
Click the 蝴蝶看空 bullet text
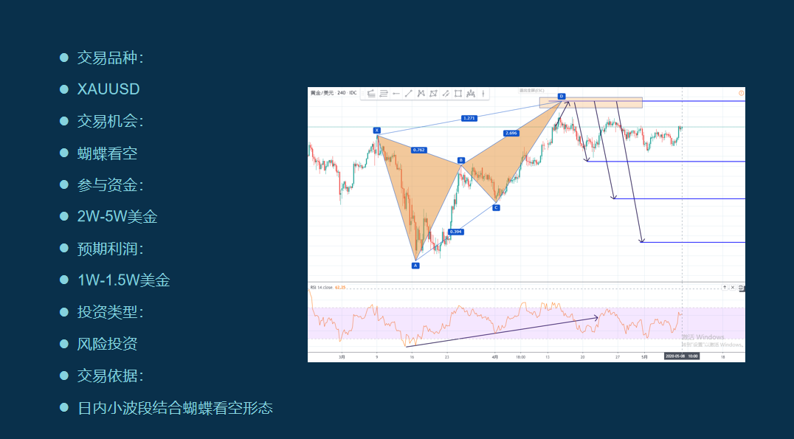107,153
